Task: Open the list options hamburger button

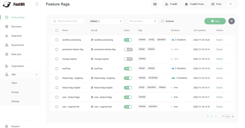Action: pos(231,21)
